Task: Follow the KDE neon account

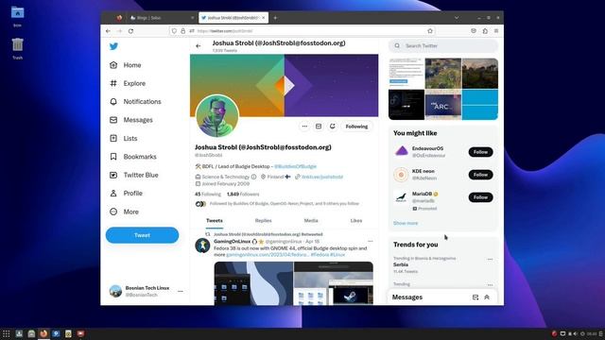Action: [480, 175]
